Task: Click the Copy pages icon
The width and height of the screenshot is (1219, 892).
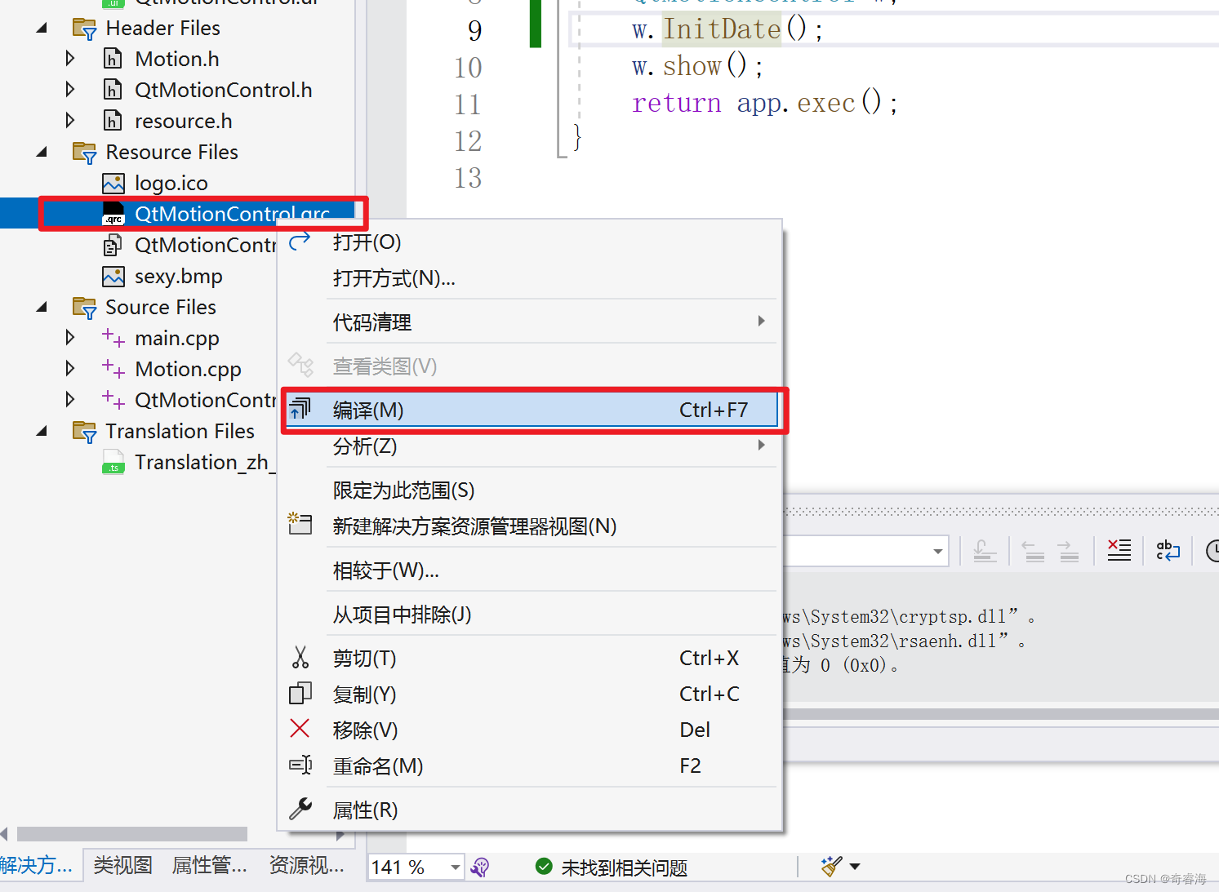Action: point(300,694)
